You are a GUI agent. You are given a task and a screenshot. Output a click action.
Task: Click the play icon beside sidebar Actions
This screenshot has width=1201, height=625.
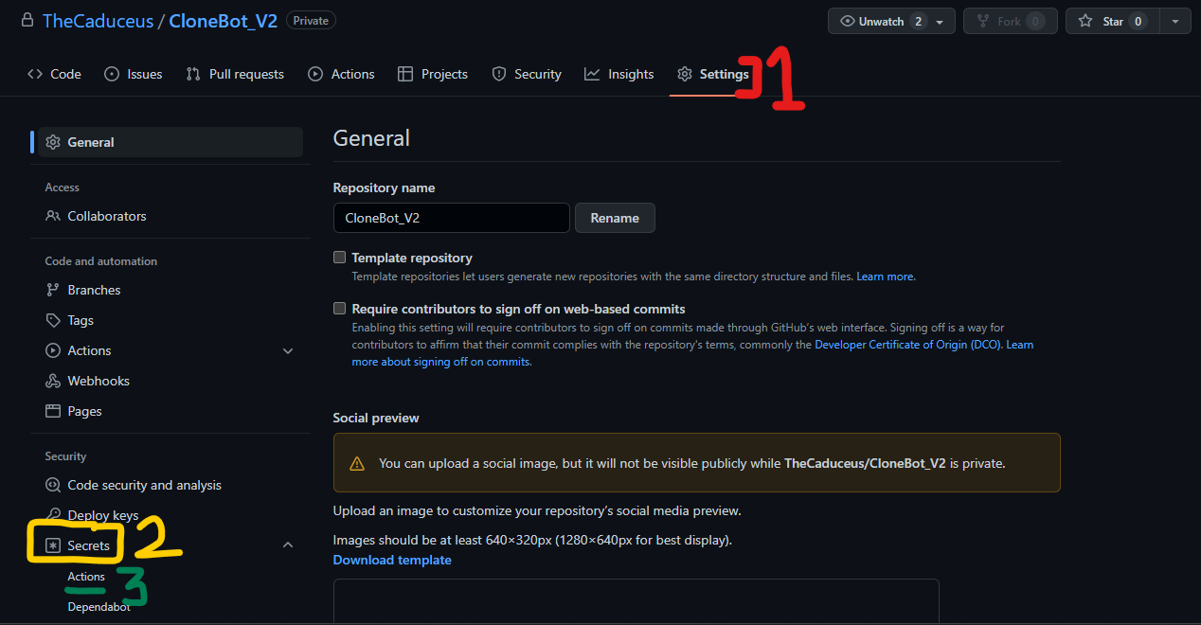(53, 350)
